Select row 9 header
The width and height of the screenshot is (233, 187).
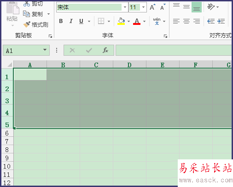pos(7,158)
